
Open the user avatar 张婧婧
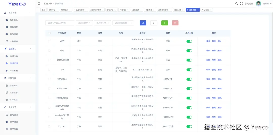click(x=258, y=4)
